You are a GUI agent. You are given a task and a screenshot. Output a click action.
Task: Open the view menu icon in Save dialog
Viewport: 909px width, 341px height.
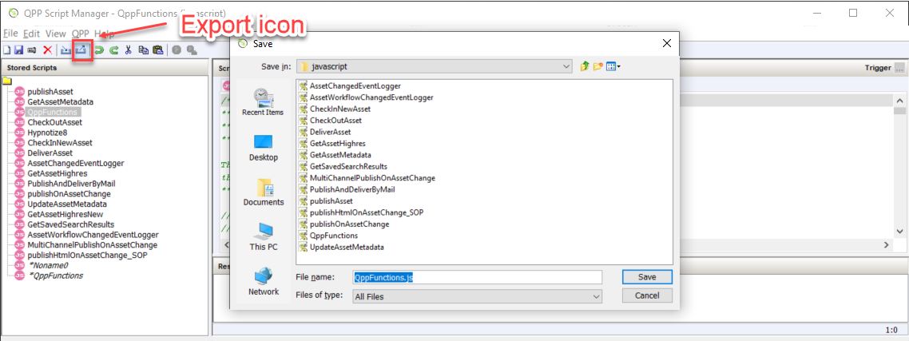[613, 67]
